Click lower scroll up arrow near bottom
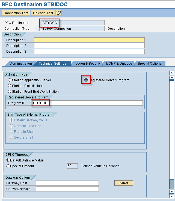The image size is (175, 201). (x=172, y=192)
